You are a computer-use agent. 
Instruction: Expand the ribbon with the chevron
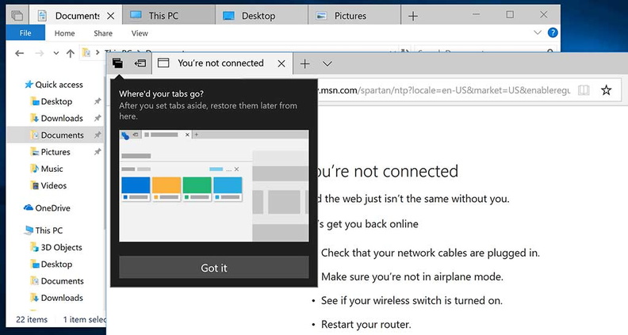pos(538,32)
